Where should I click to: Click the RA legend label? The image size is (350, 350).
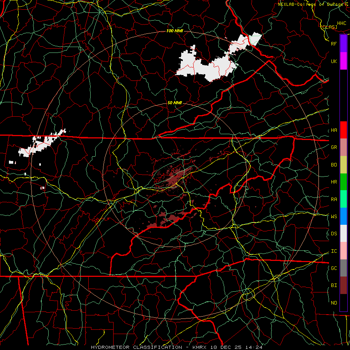pos(334,199)
